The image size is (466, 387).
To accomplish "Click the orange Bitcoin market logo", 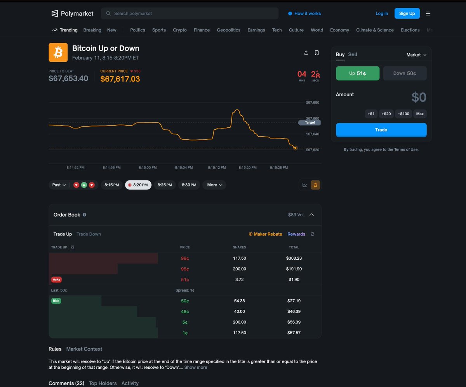I will (58, 52).
